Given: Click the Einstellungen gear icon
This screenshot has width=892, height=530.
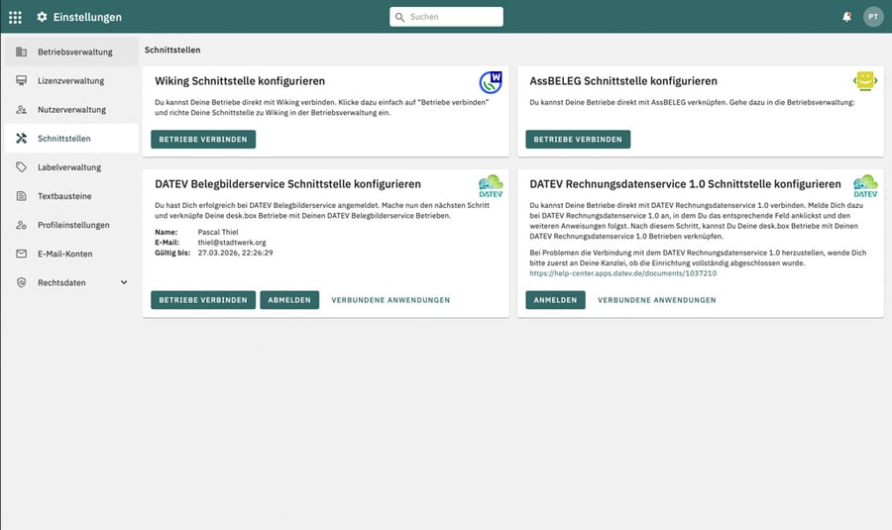Looking at the screenshot, I should (x=42, y=17).
